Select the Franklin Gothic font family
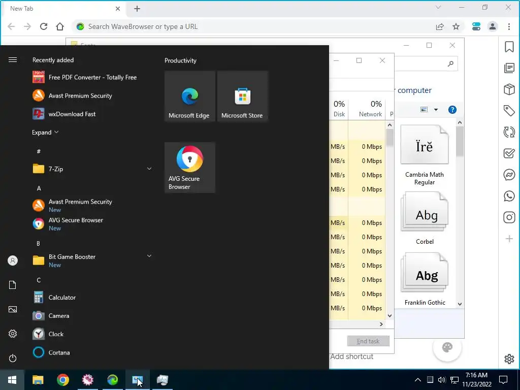 coord(425,279)
